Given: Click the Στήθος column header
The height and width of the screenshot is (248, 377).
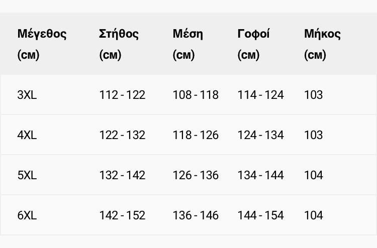Looking at the screenshot, I should (x=119, y=44).
